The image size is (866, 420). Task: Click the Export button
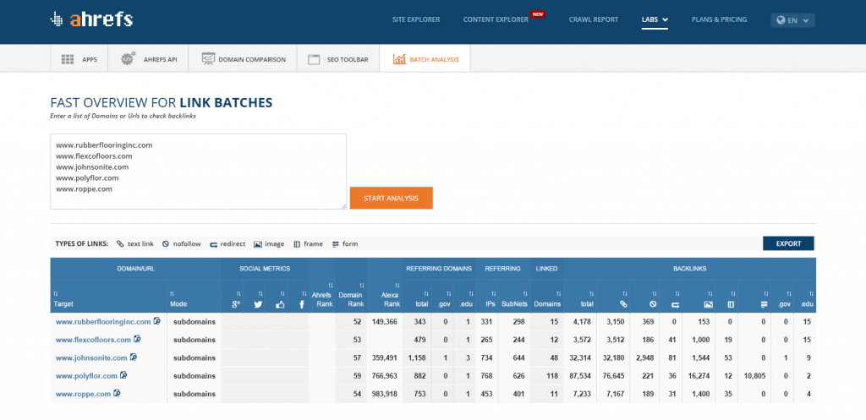point(788,243)
